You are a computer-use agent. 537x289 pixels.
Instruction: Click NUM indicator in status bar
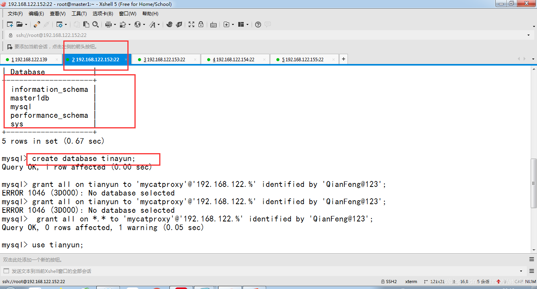531,282
